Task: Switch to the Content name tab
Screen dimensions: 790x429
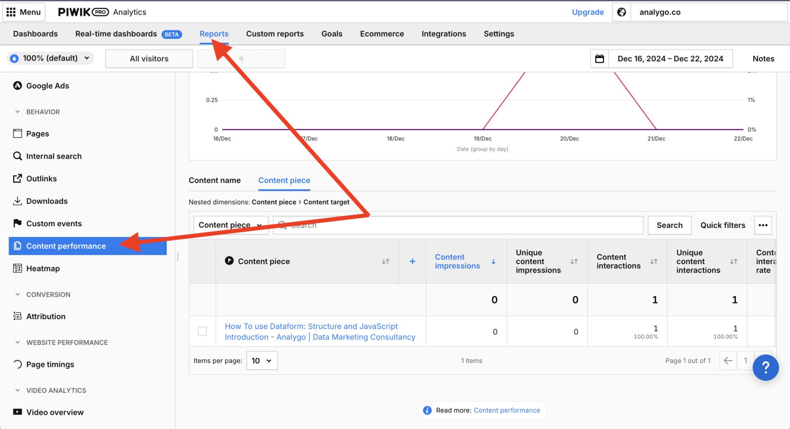Action: (214, 180)
